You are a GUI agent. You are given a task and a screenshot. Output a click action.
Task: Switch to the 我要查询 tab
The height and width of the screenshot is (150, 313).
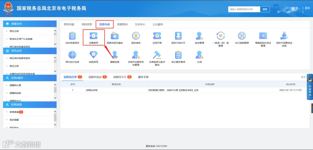point(122,24)
